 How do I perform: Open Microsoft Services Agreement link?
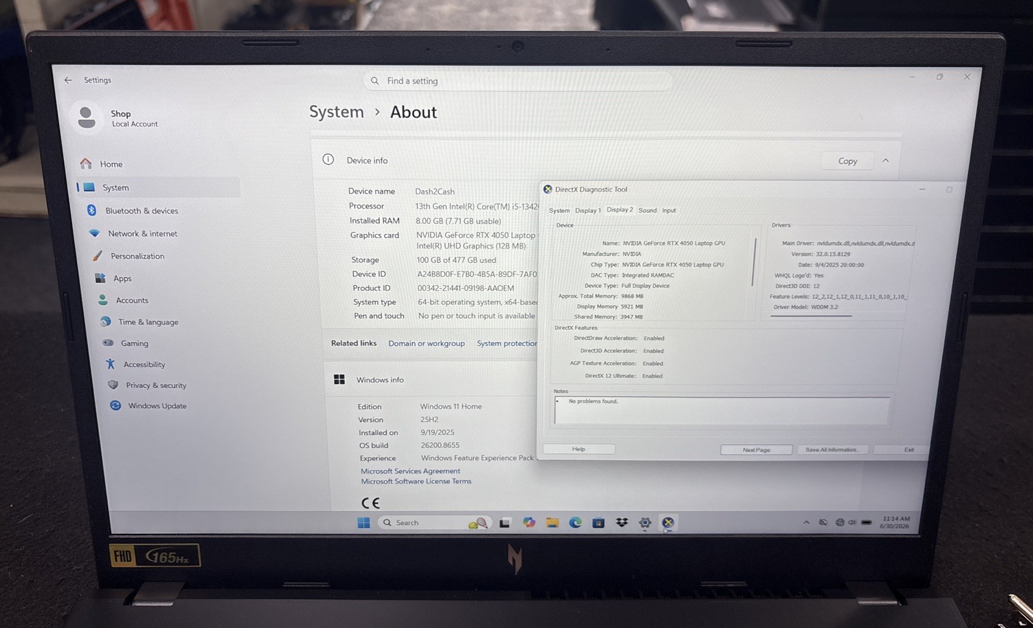(x=410, y=471)
